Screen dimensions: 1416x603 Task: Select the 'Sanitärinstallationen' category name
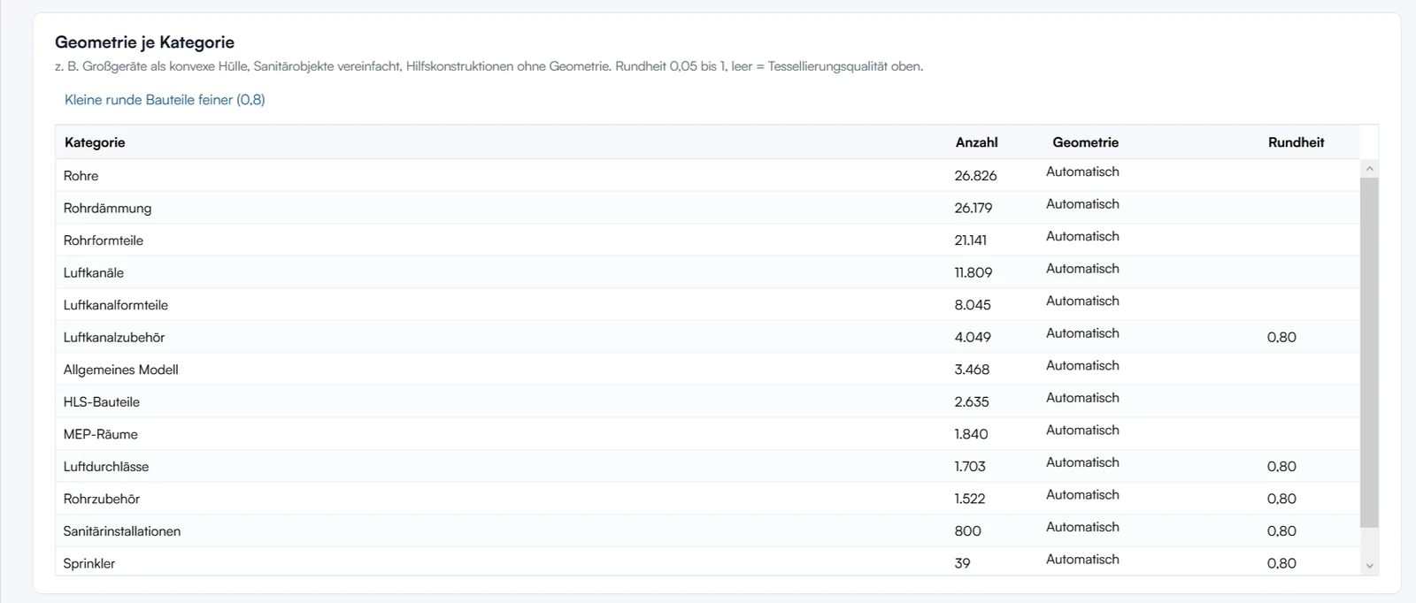coord(121,530)
